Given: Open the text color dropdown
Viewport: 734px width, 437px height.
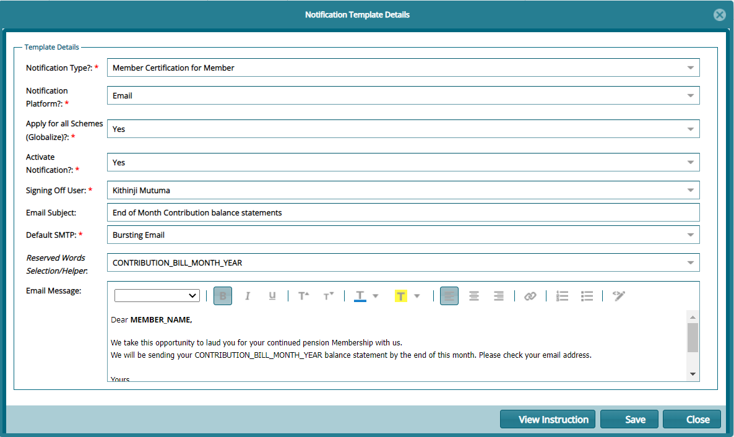Looking at the screenshot, I should tap(375, 295).
